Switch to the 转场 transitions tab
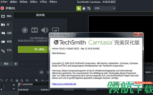The image size is (153, 95). click(7, 42)
